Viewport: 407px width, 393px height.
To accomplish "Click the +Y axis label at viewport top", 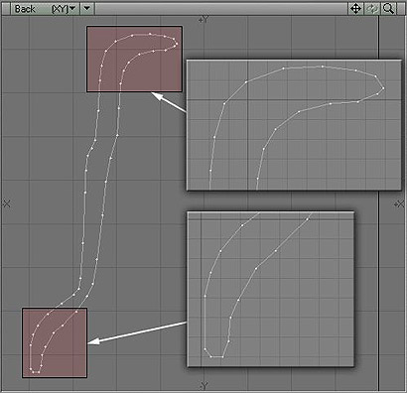I will pos(203,20).
